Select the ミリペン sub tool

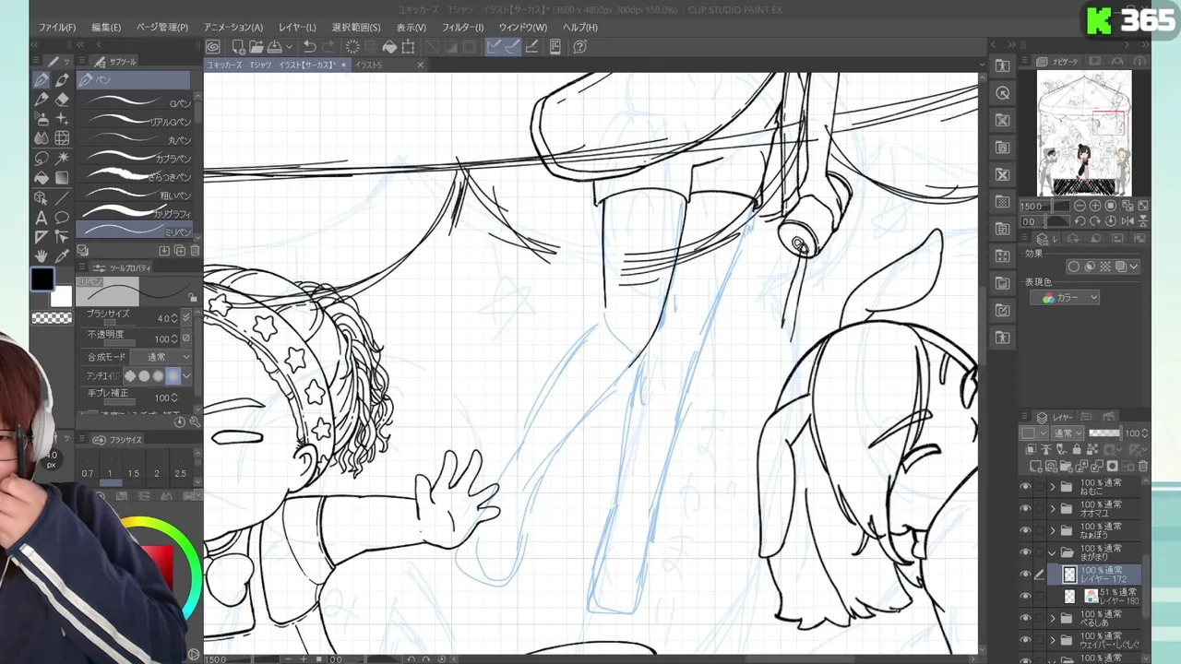point(135,230)
